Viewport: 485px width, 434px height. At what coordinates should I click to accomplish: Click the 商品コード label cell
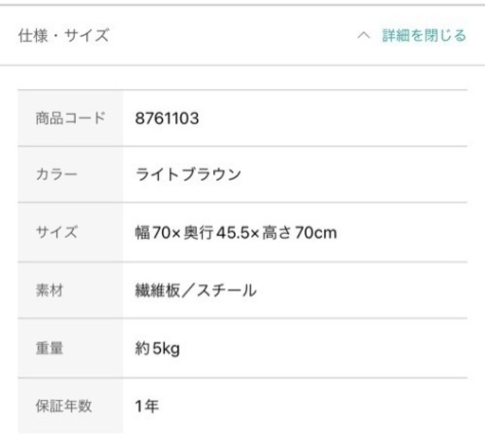pos(70,118)
